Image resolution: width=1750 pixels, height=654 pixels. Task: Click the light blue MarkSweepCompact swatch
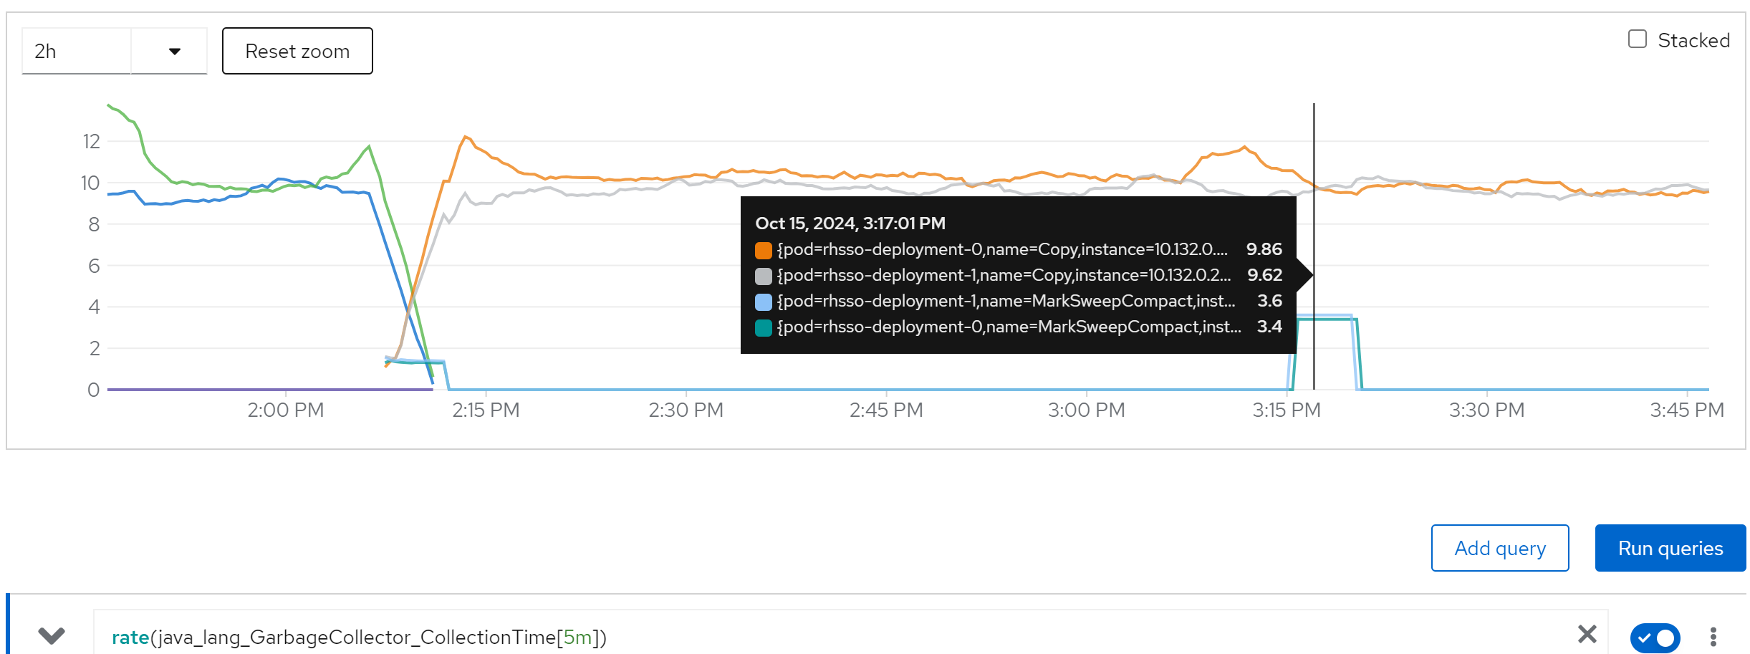[x=763, y=302]
